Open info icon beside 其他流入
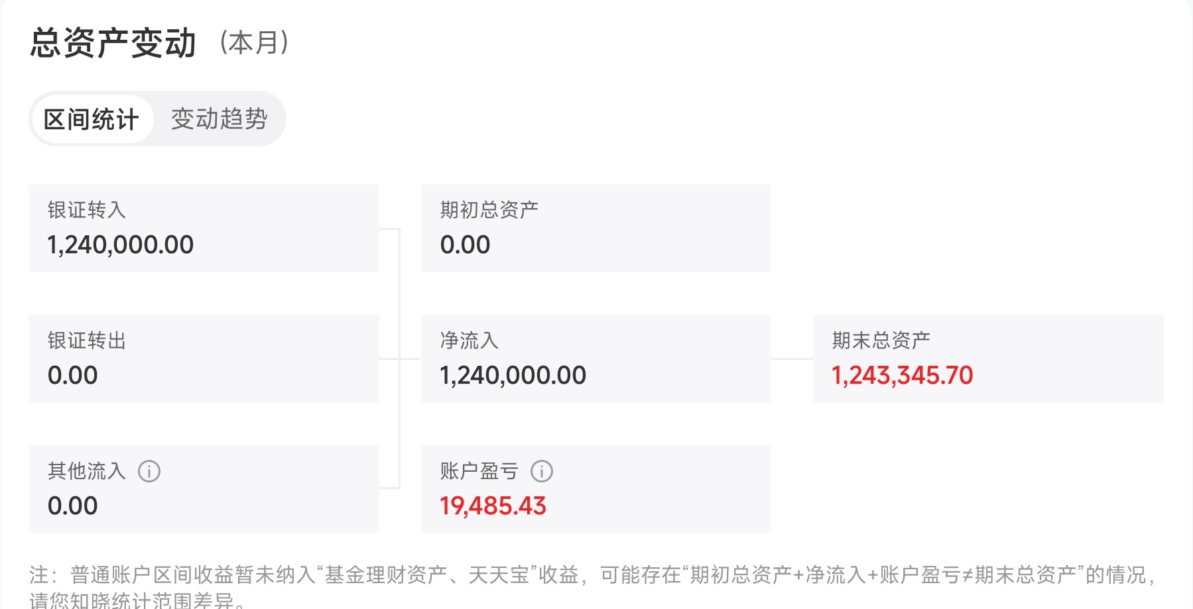The height and width of the screenshot is (609, 1193). pyautogui.click(x=149, y=471)
